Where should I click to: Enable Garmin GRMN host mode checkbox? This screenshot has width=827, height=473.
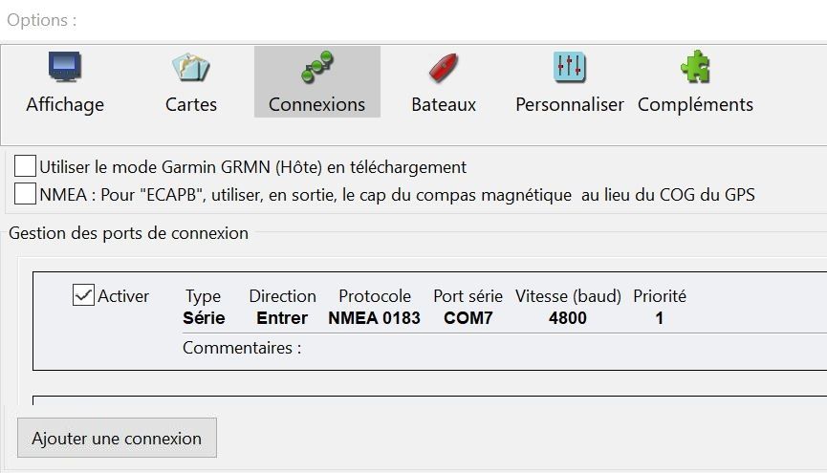[25, 166]
